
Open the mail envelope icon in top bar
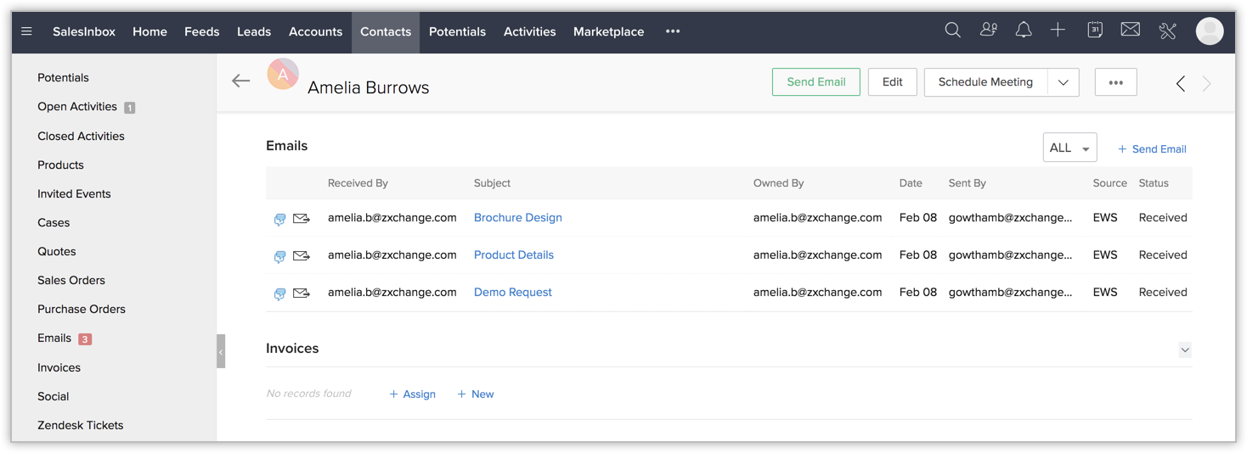pos(1130,31)
